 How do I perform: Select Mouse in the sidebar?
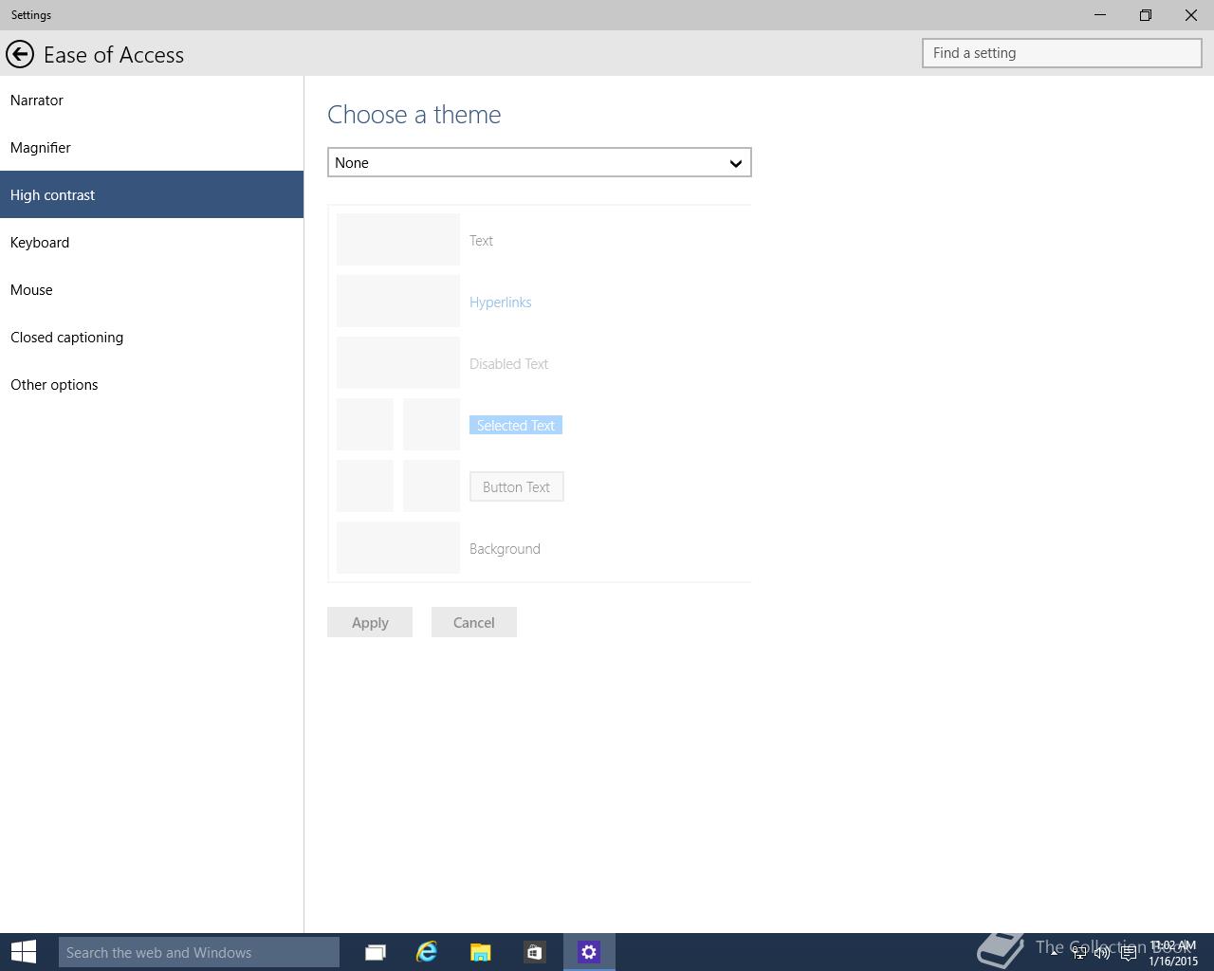(152, 289)
